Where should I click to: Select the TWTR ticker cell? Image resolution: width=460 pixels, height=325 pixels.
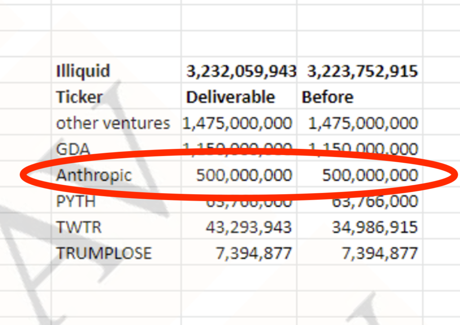116,226
